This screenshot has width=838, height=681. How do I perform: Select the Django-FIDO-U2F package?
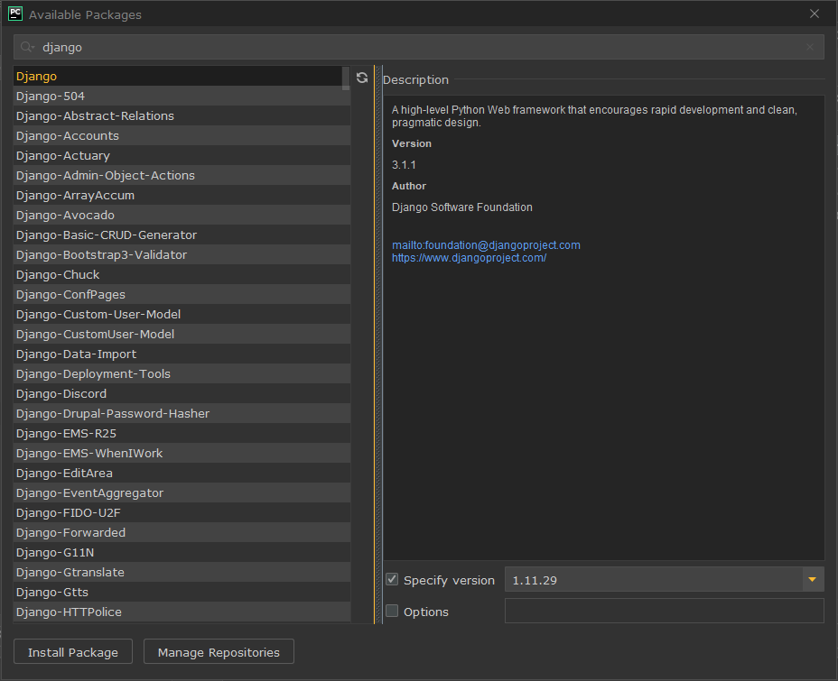pos(182,512)
